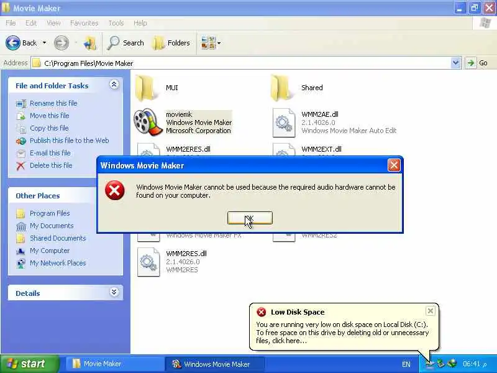Expand the Details panel

click(114, 292)
